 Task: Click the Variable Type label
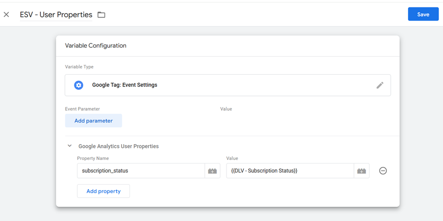point(79,67)
